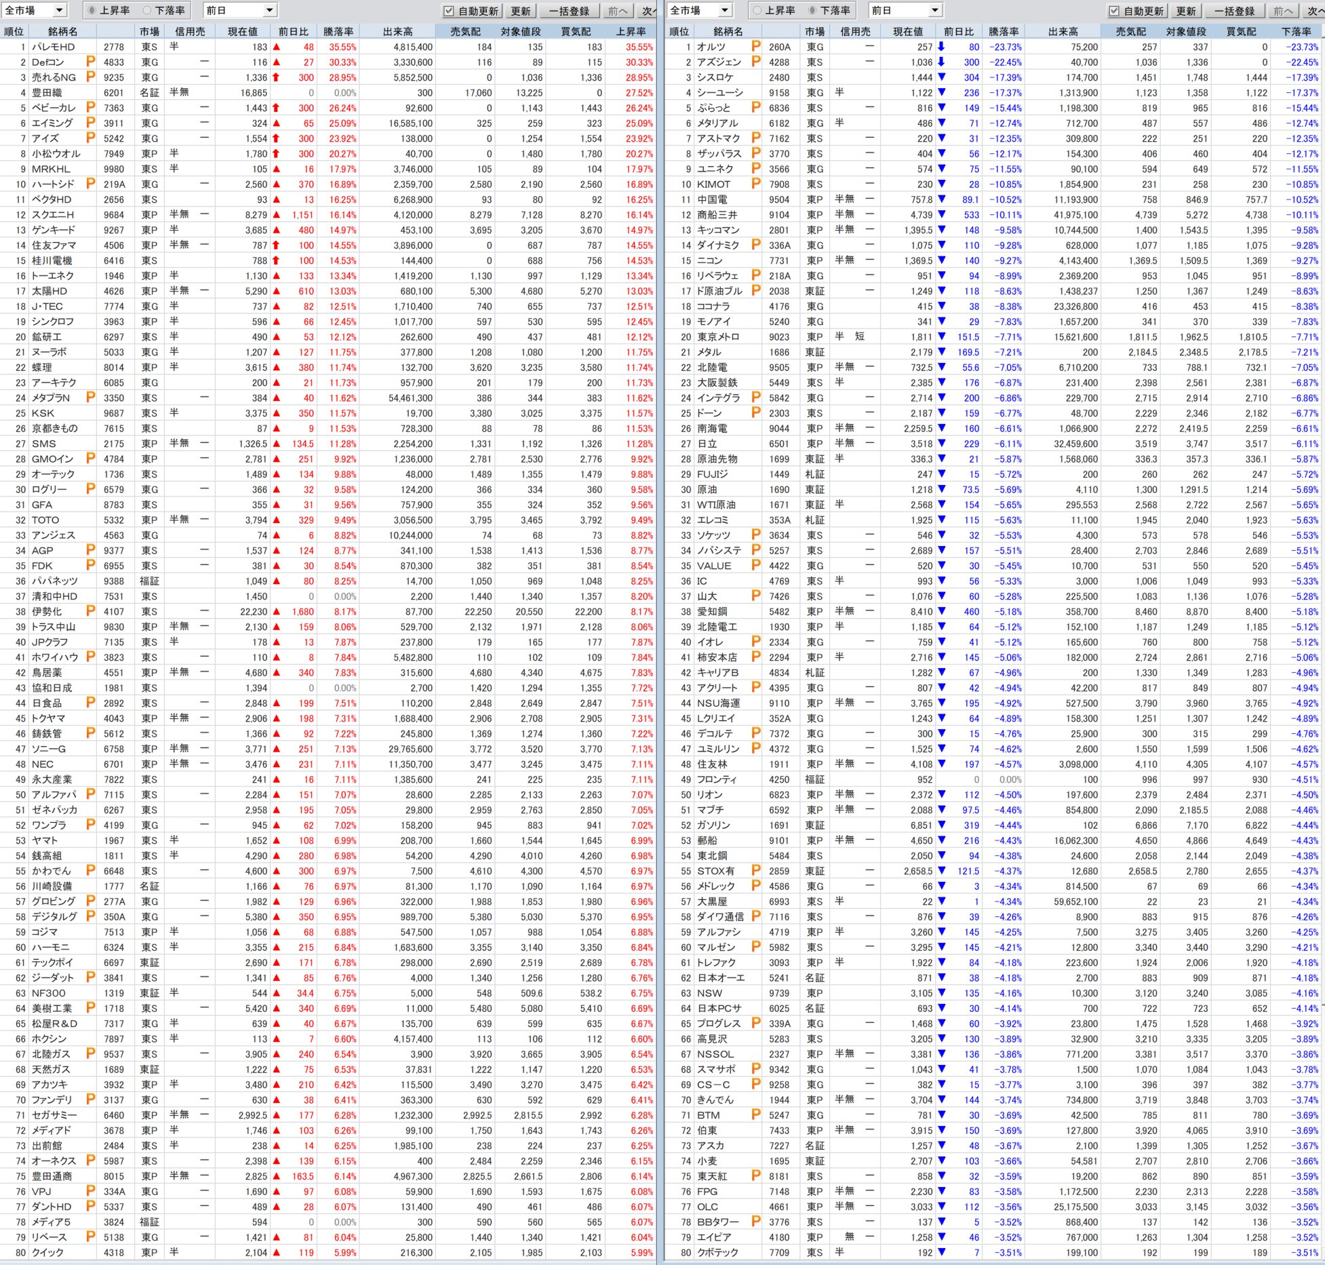Click the P icon beside GMOイン
Image resolution: width=1325 pixels, height=1265 pixels.
point(90,459)
